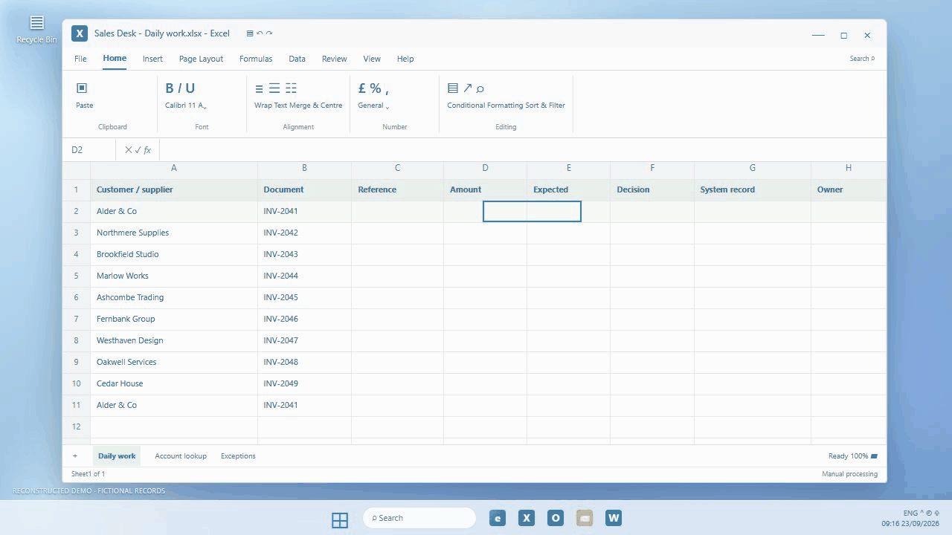
Task: Open the View ribbon tab
Action: tap(372, 59)
